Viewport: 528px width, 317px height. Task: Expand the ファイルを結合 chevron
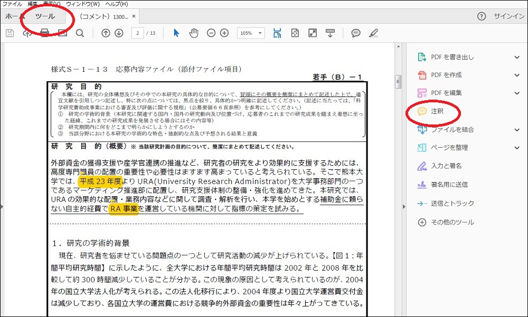[x=517, y=130]
